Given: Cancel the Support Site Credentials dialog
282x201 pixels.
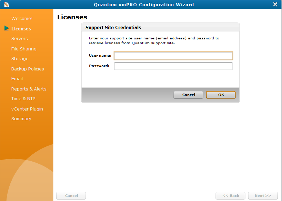Looking at the screenshot, I should [188, 95].
